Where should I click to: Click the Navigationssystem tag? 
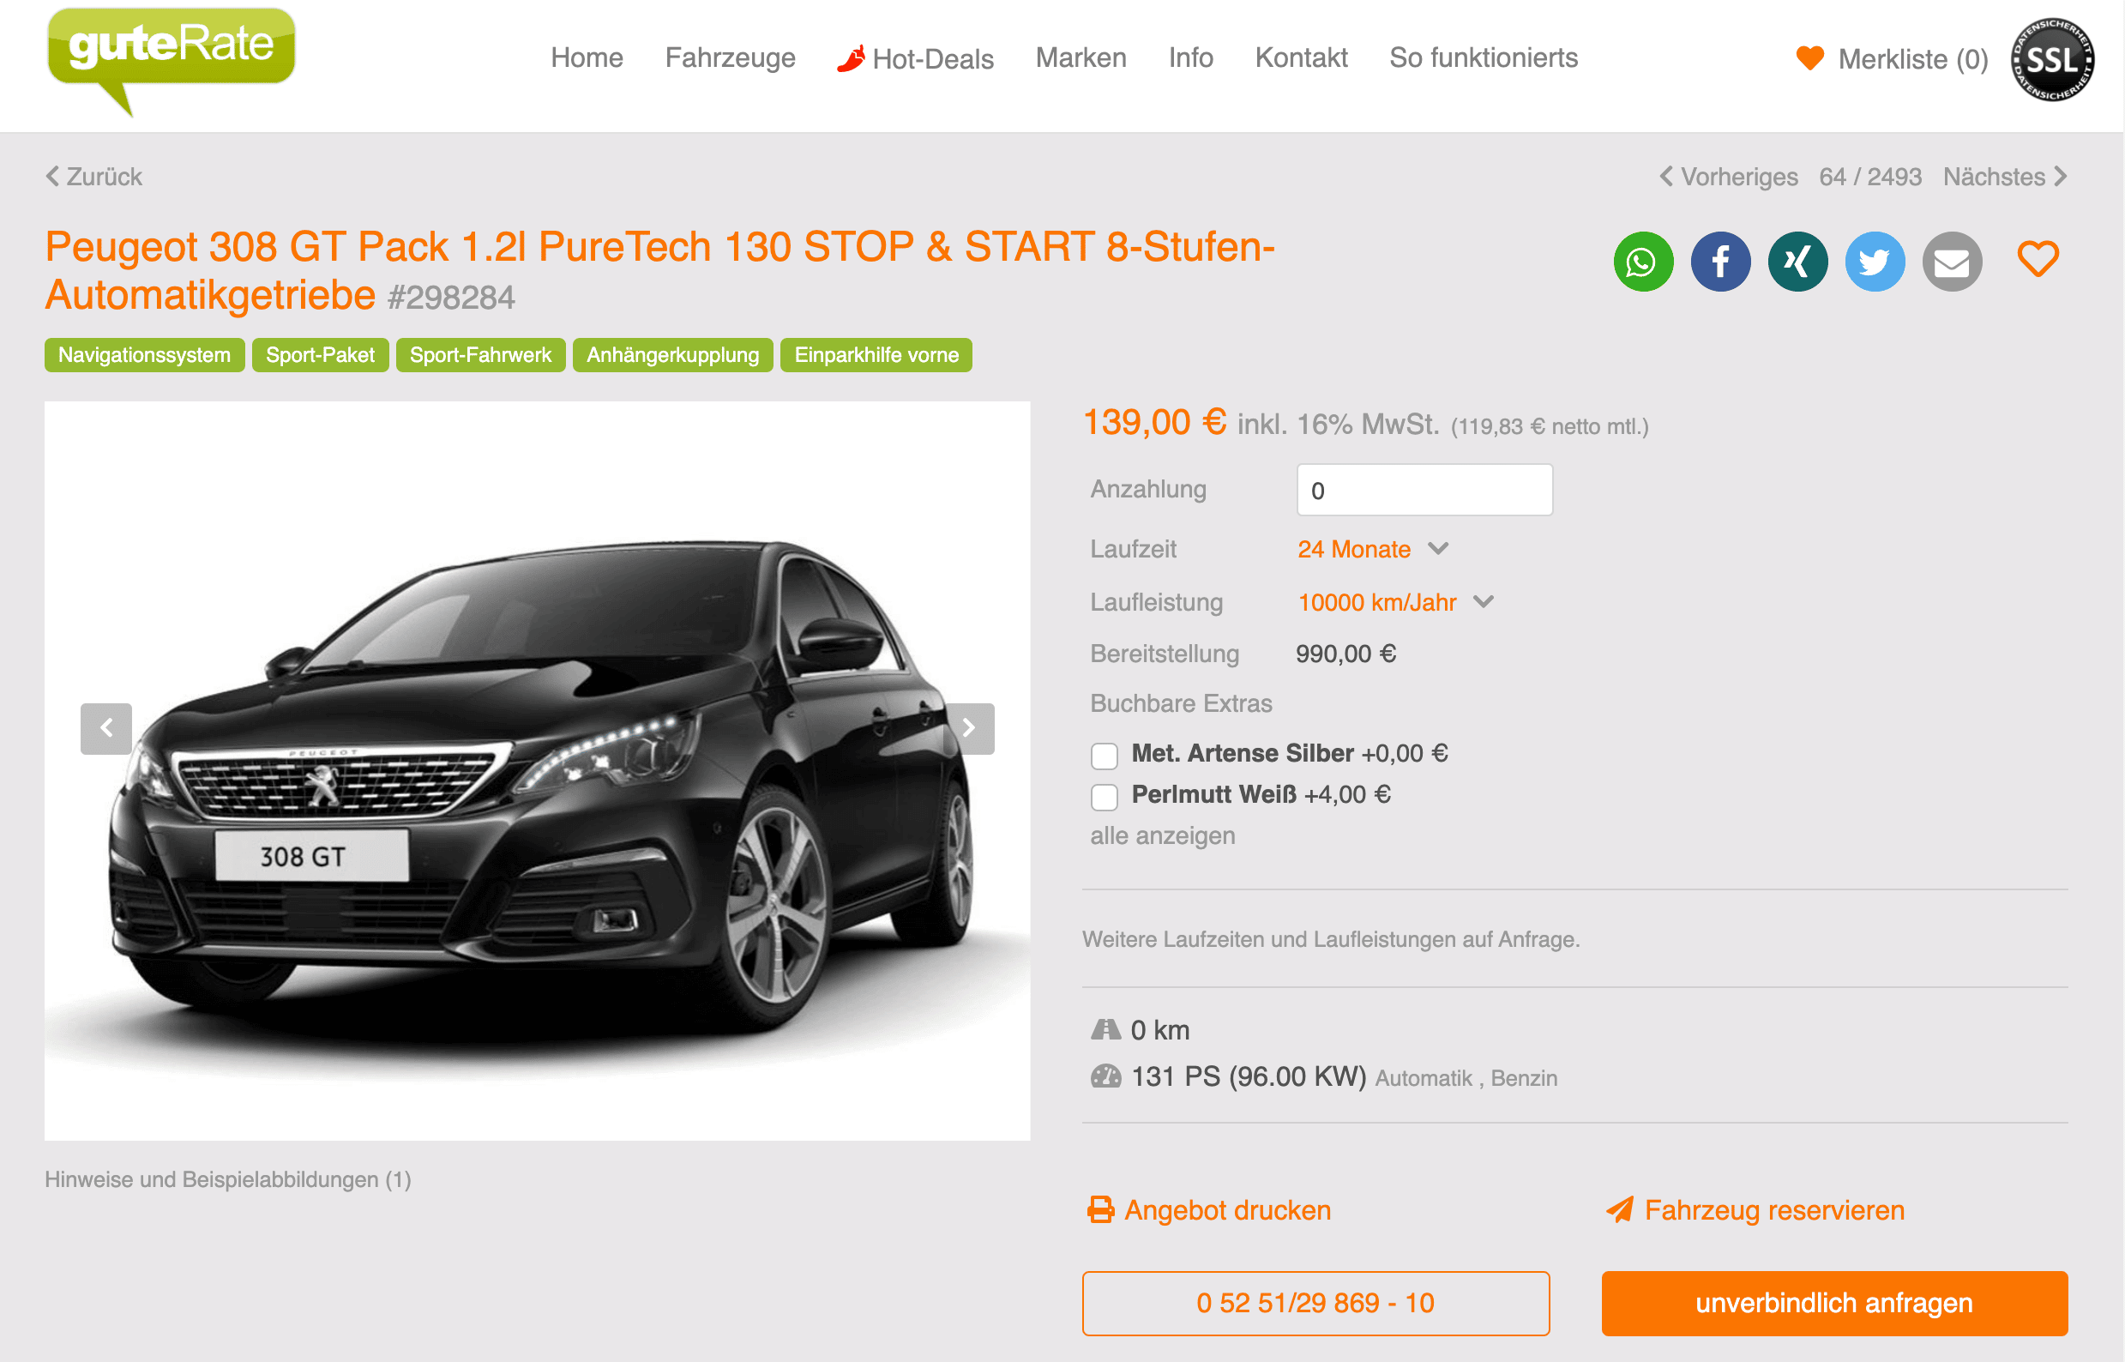(x=144, y=356)
